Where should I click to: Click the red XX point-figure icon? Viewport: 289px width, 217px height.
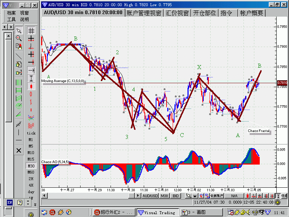tap(31, 125)
